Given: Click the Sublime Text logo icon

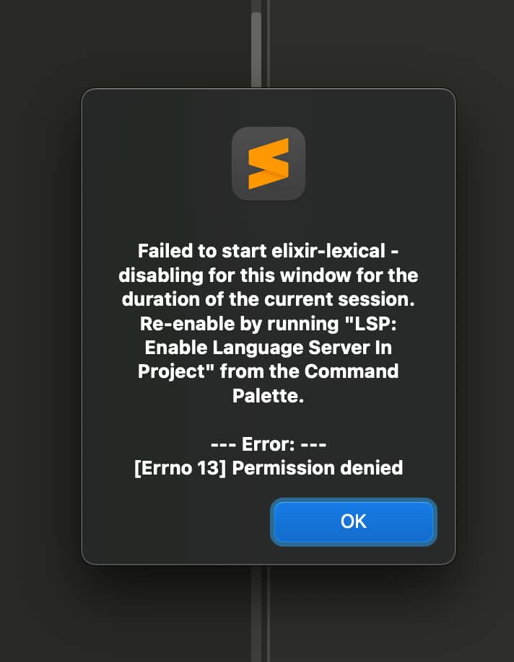Looking at the screenshot, I should pos(269,164).
